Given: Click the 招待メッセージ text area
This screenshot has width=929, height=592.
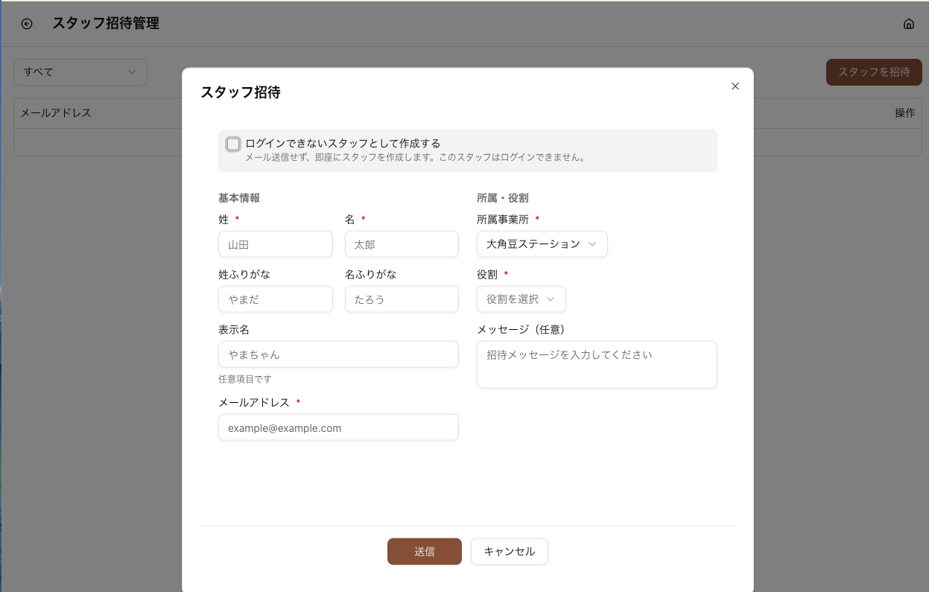Looking at the screenshot, I should [596, 365].
